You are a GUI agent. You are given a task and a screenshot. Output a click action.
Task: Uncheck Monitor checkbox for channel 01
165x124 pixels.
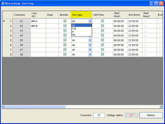point(65,21)
